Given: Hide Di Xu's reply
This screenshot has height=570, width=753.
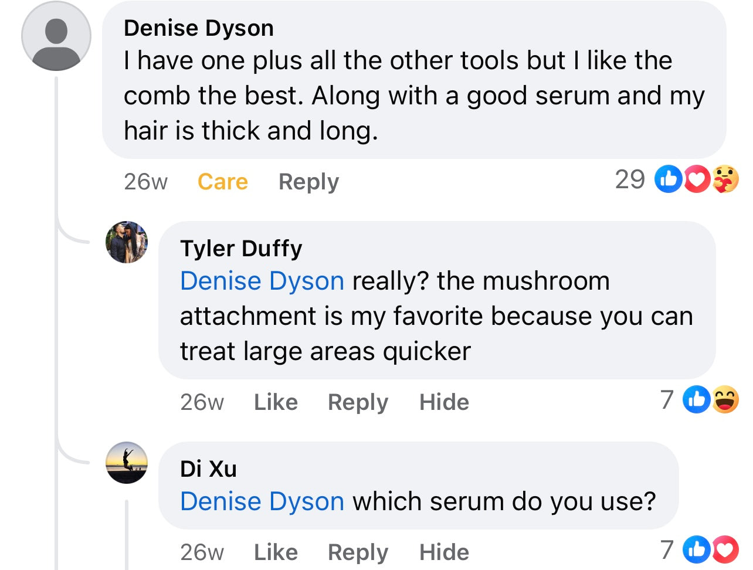Looking at the screenshot, I should [444, 552].
